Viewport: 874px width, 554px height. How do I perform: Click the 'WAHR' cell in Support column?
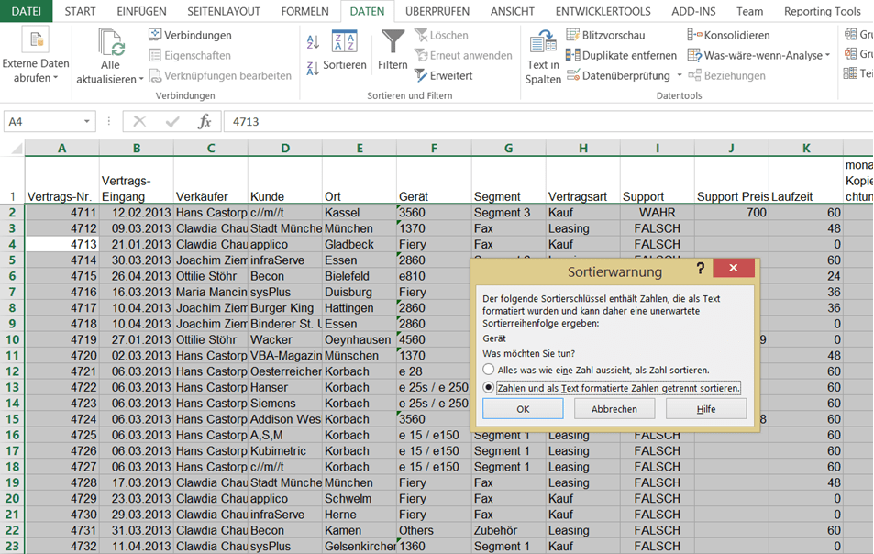coord(658,213)
